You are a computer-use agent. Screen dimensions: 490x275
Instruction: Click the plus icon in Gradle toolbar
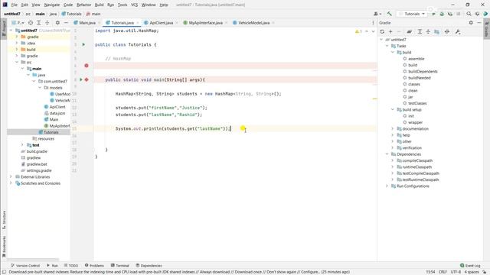[390, 31]
